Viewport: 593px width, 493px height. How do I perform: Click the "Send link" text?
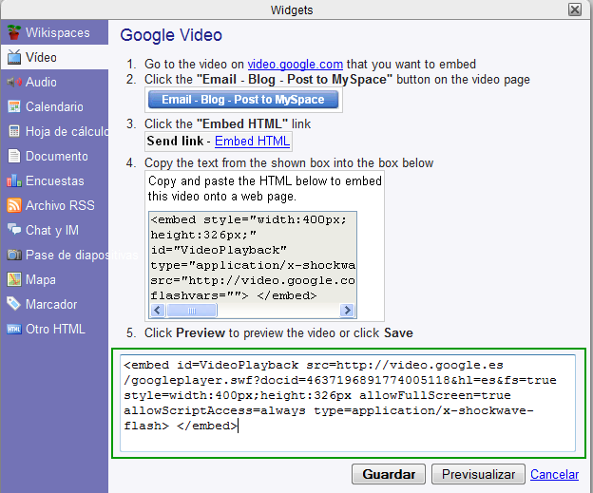pyautogui.click(x=175, y=141)
